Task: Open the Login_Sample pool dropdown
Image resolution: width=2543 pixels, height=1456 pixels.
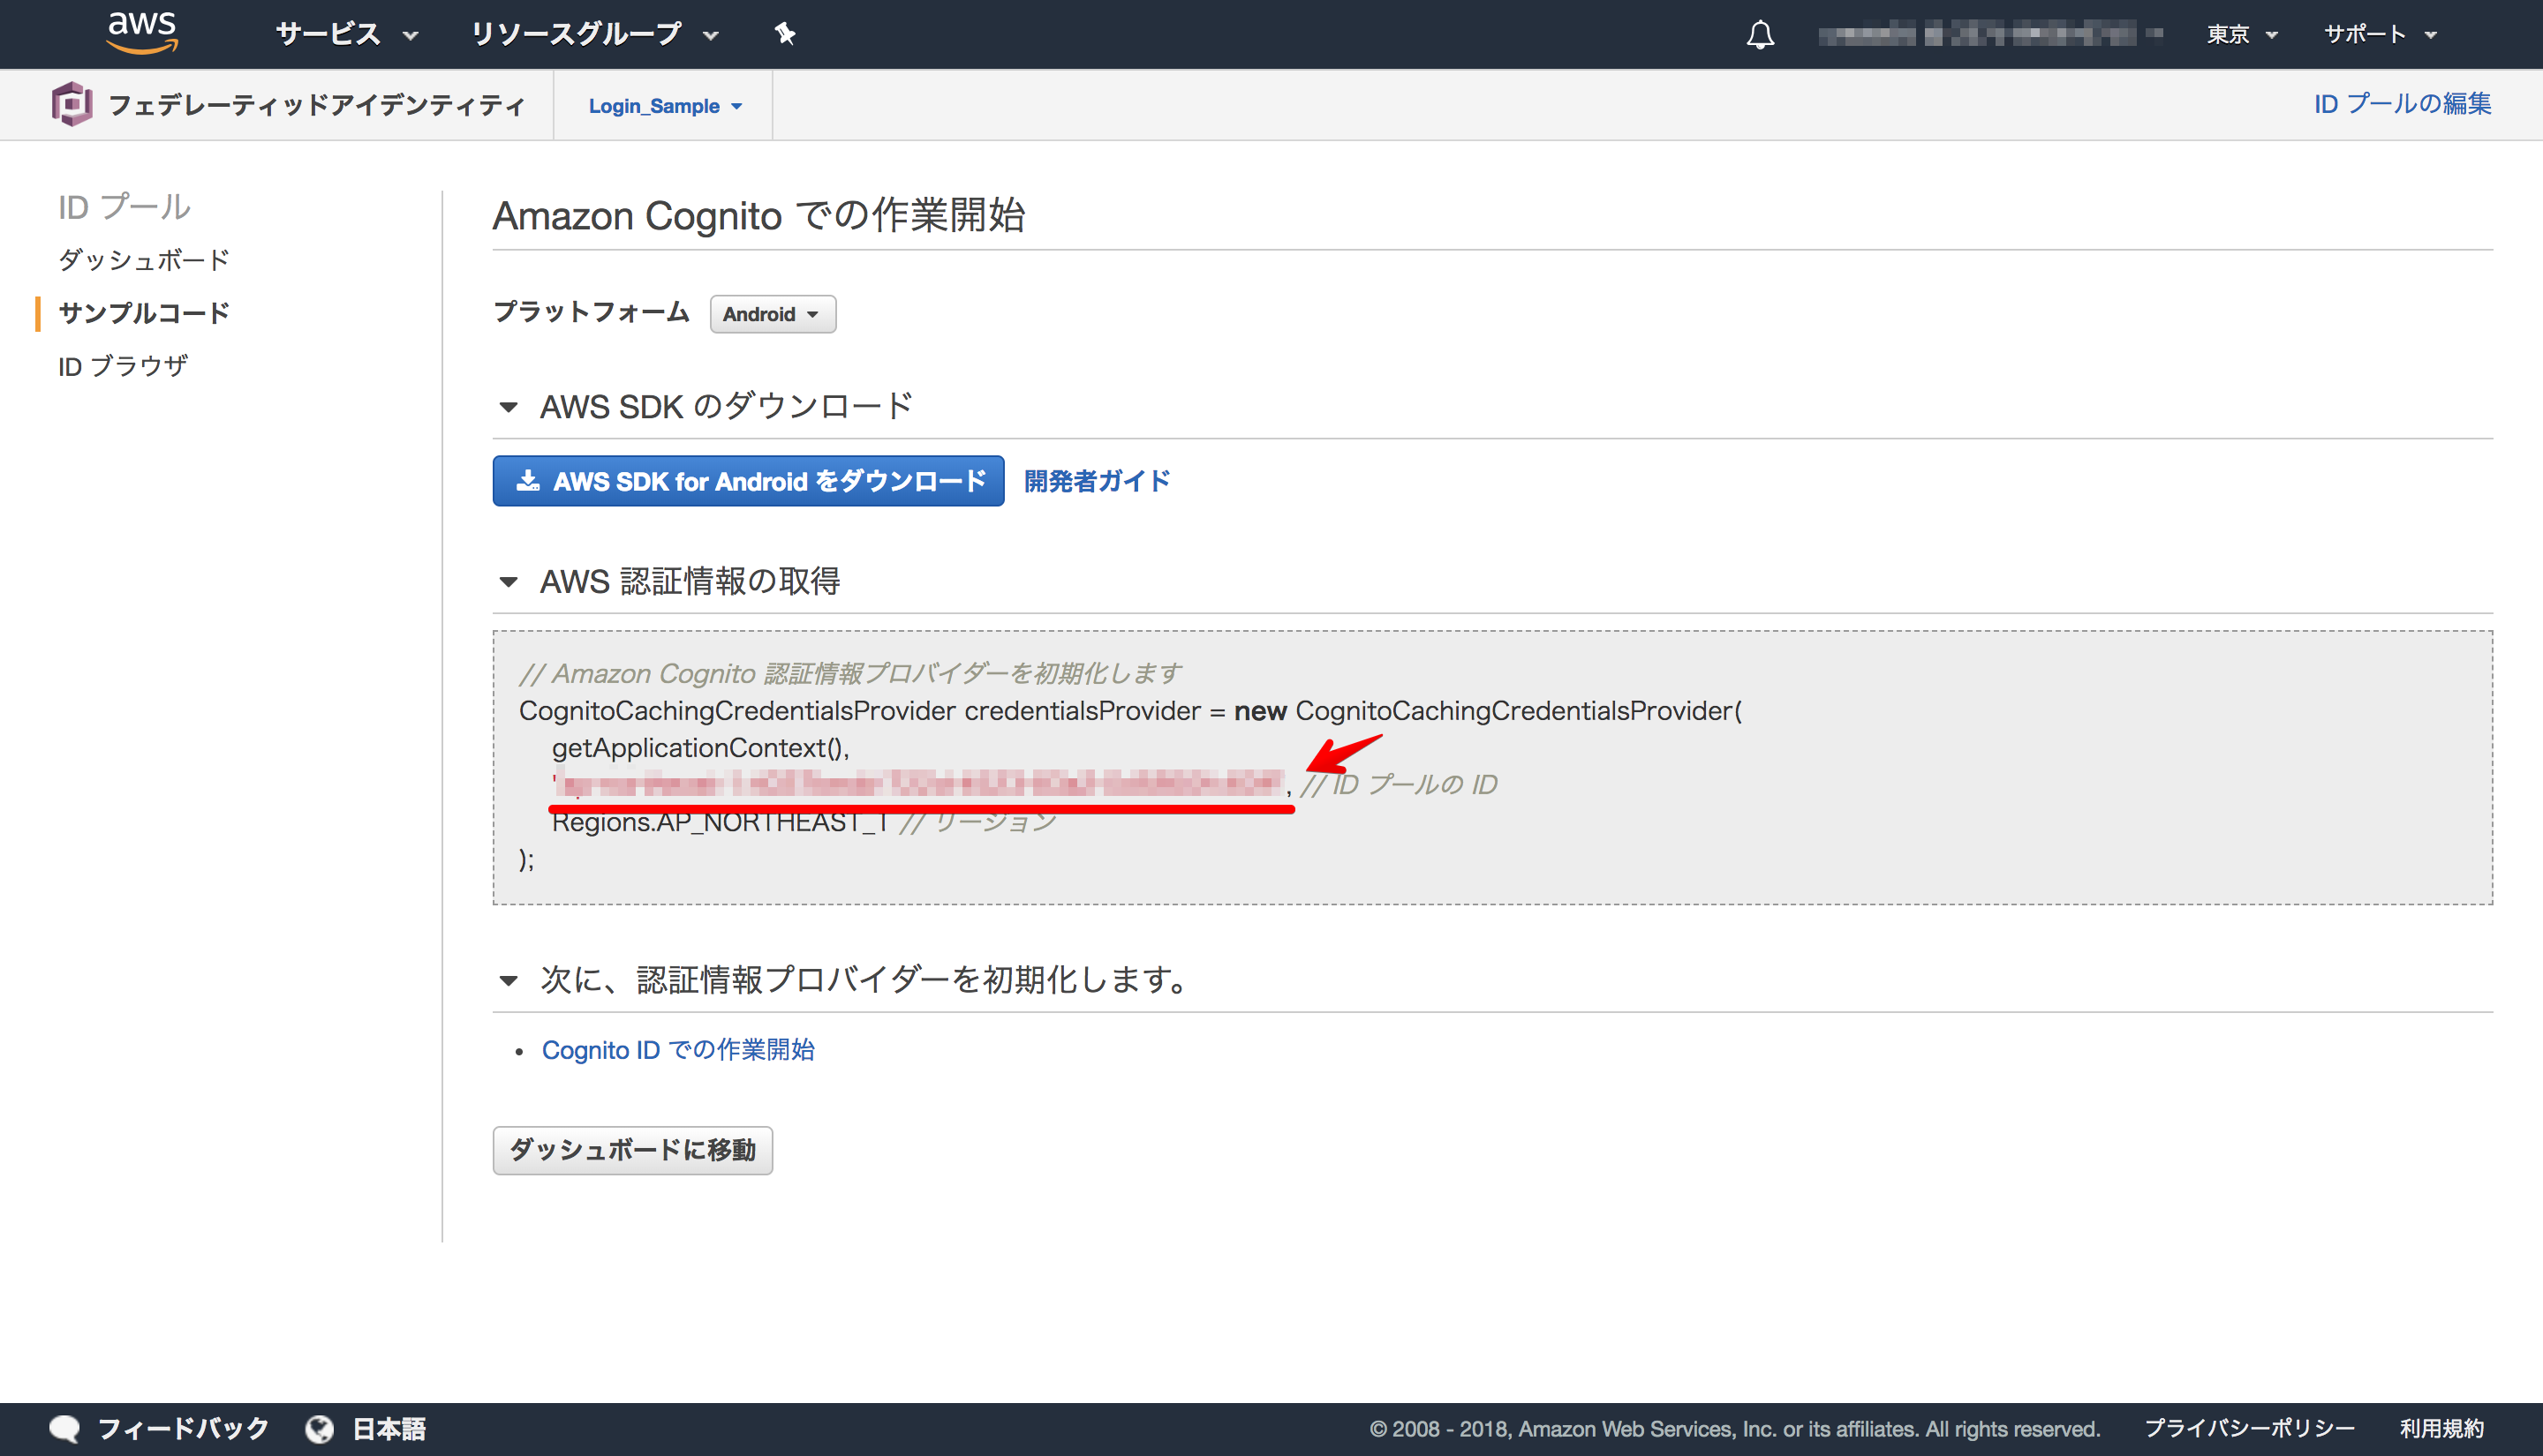Action: click(x=665, y=106)
